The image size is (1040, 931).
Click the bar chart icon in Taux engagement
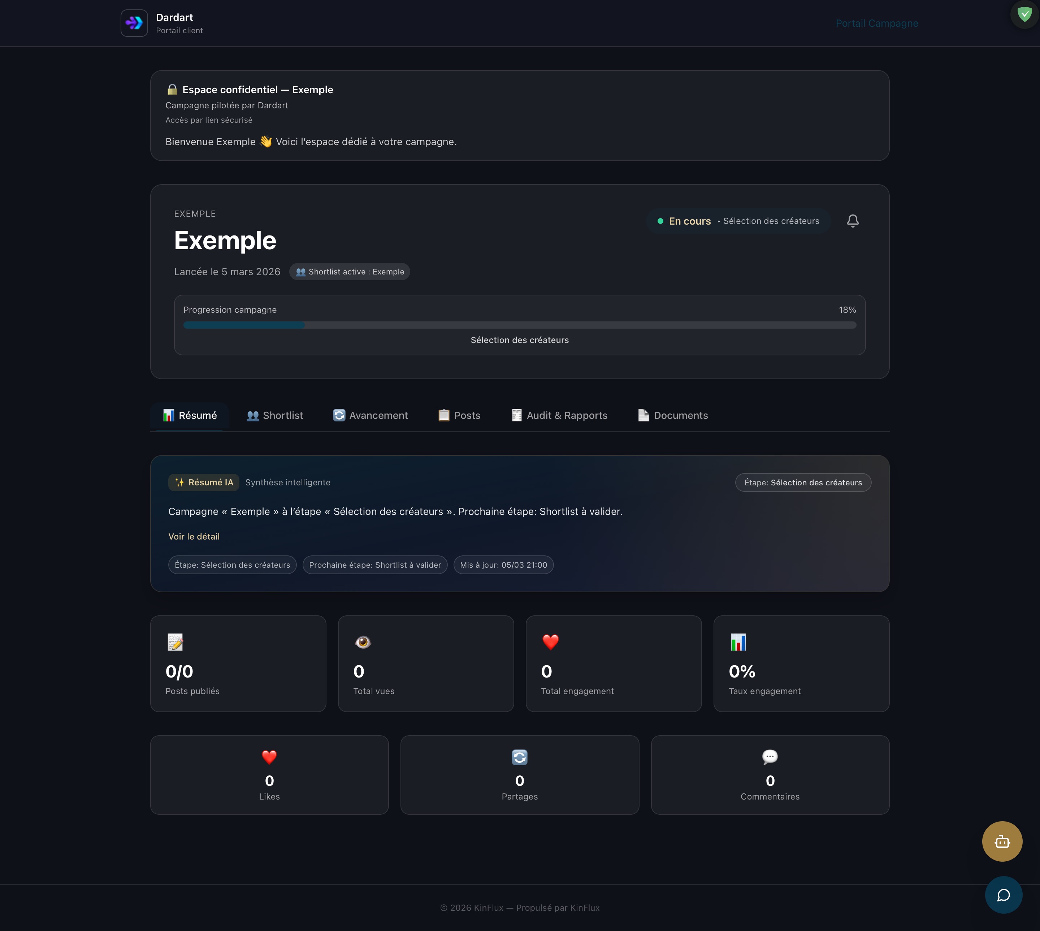[x=738, y=642]
